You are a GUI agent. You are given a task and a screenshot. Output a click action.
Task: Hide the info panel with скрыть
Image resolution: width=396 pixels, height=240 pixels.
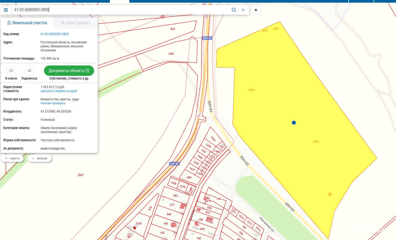click(12, 158)
